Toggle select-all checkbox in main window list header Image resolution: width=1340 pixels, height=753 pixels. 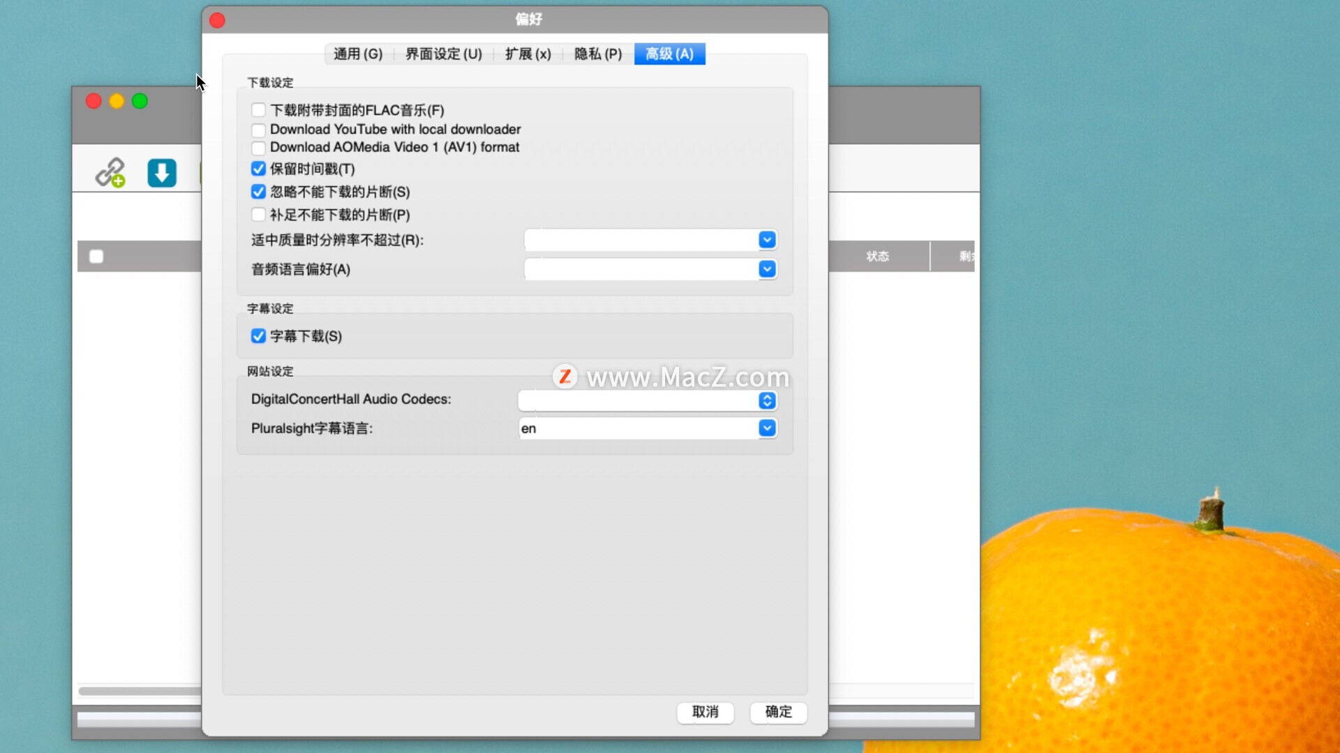click(x=96, y=257)
